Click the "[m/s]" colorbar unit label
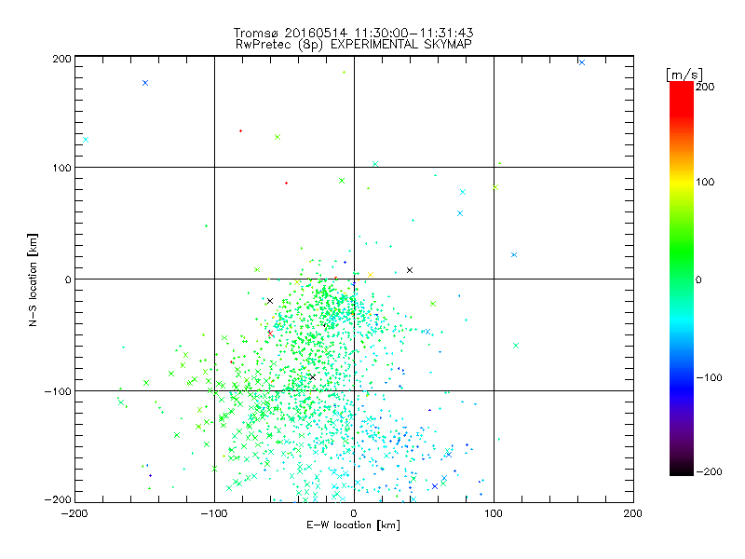 click(x=684, y=75)
